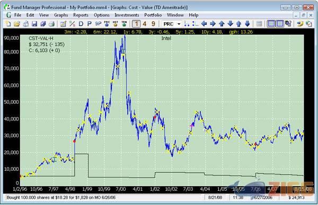Click the TRN transactions retrieve icon

click(x=124, y=24)
